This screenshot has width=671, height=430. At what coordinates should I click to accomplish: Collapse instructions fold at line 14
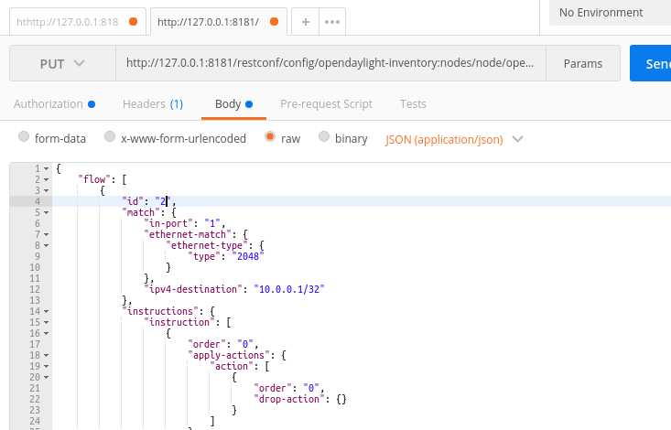tap(46, 311)
